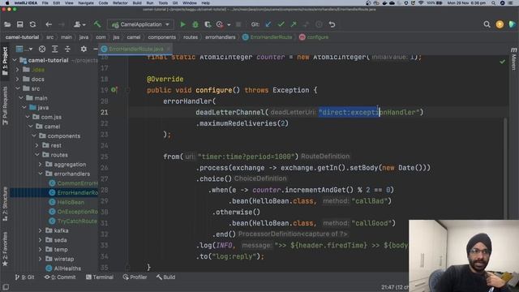Open Search Everywhere magnifier icon
Image resolution: width=519 pixels, height=292 pixels.
pyautogui.click(x=487, y=24)
